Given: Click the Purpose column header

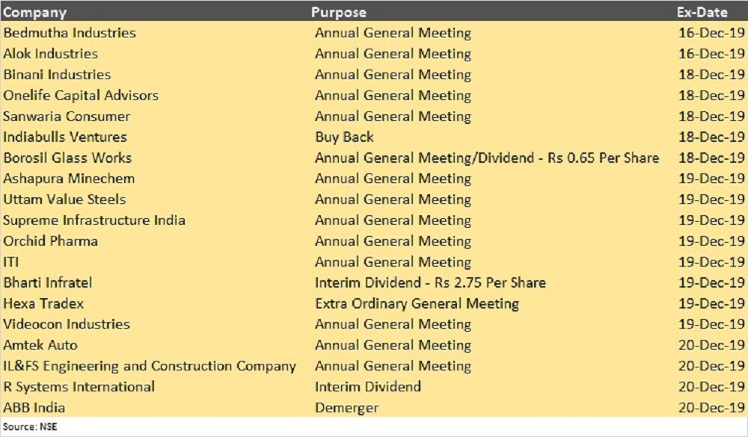Looking at the screenshot, I should [339, 13].
